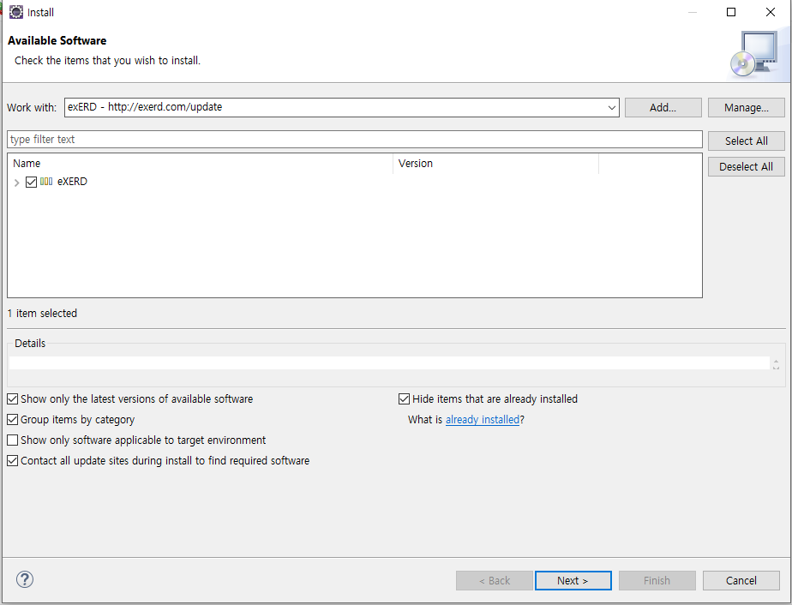
Task: Click the '1 item selected' status text
Action: (43, 313)
